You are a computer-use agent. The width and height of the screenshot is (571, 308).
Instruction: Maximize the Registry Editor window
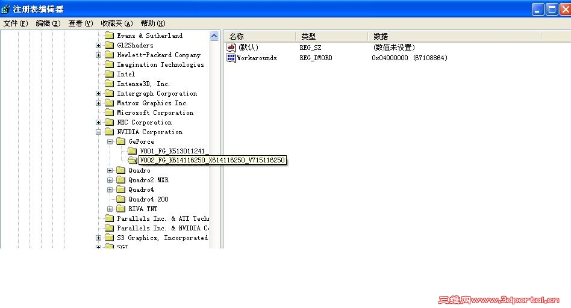552,9
